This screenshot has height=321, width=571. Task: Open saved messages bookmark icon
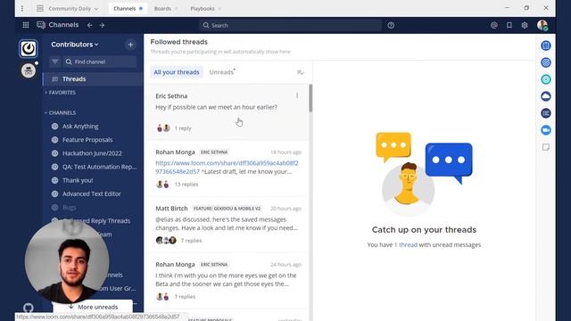(x=509, y=25)
